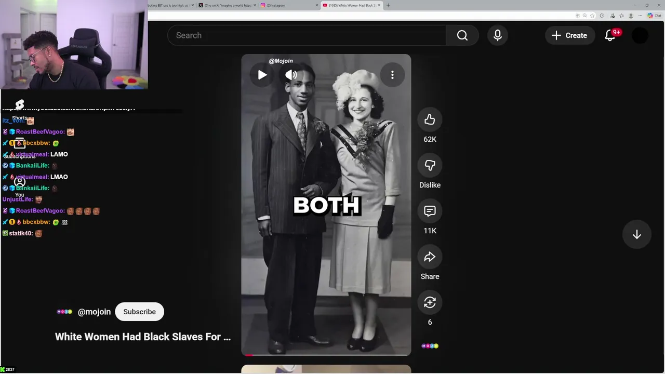Open the three-dot more options menu on the Short

point(392,75)
